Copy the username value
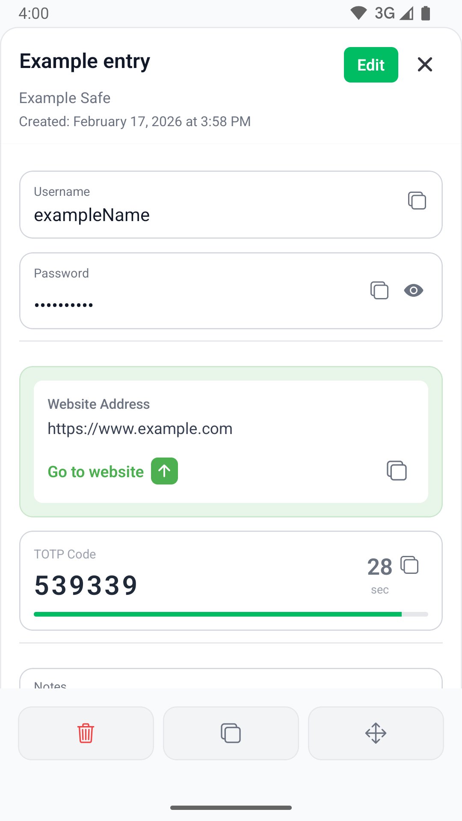This screenshot has height=821, width=462. click(x=417, y=201)
